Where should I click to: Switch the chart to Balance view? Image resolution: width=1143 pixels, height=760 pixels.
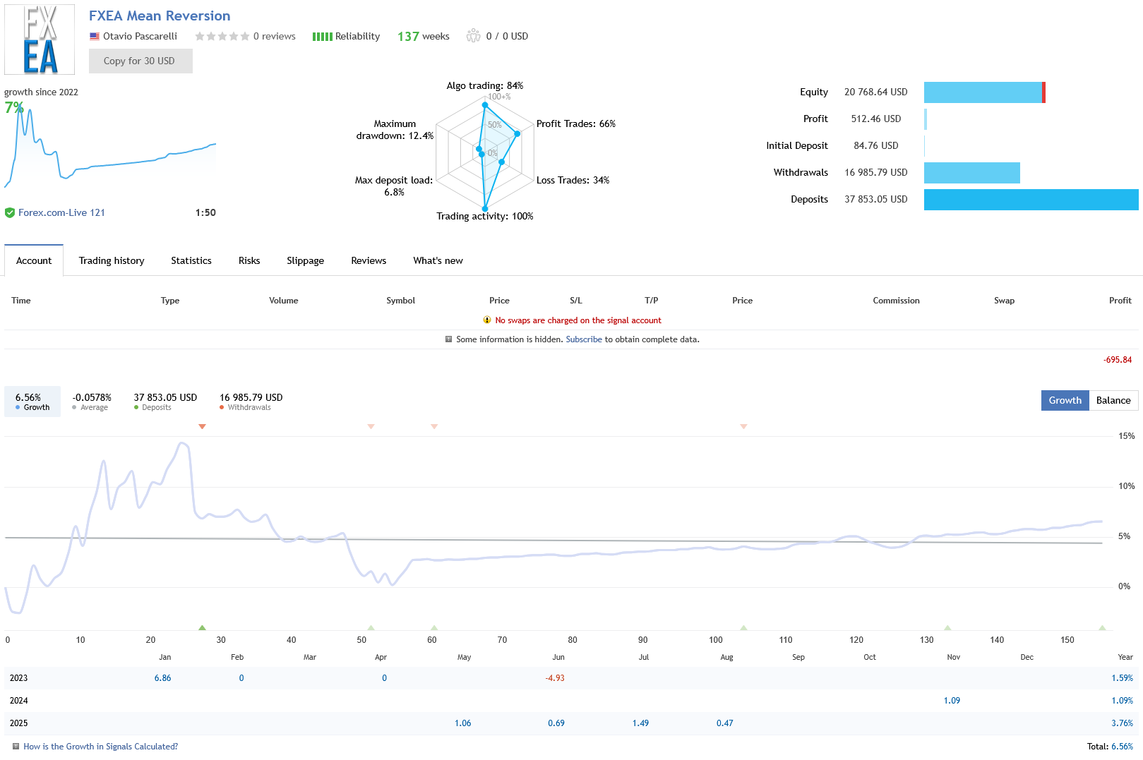point(1113,400)
